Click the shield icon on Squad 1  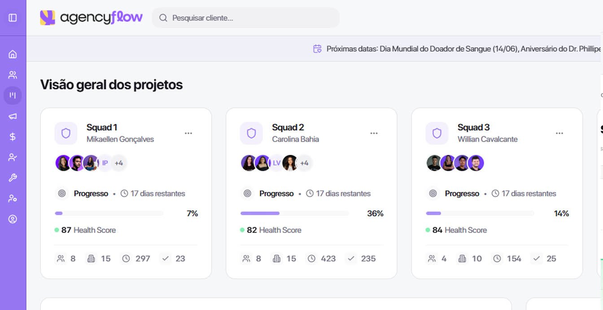[66, 133]
